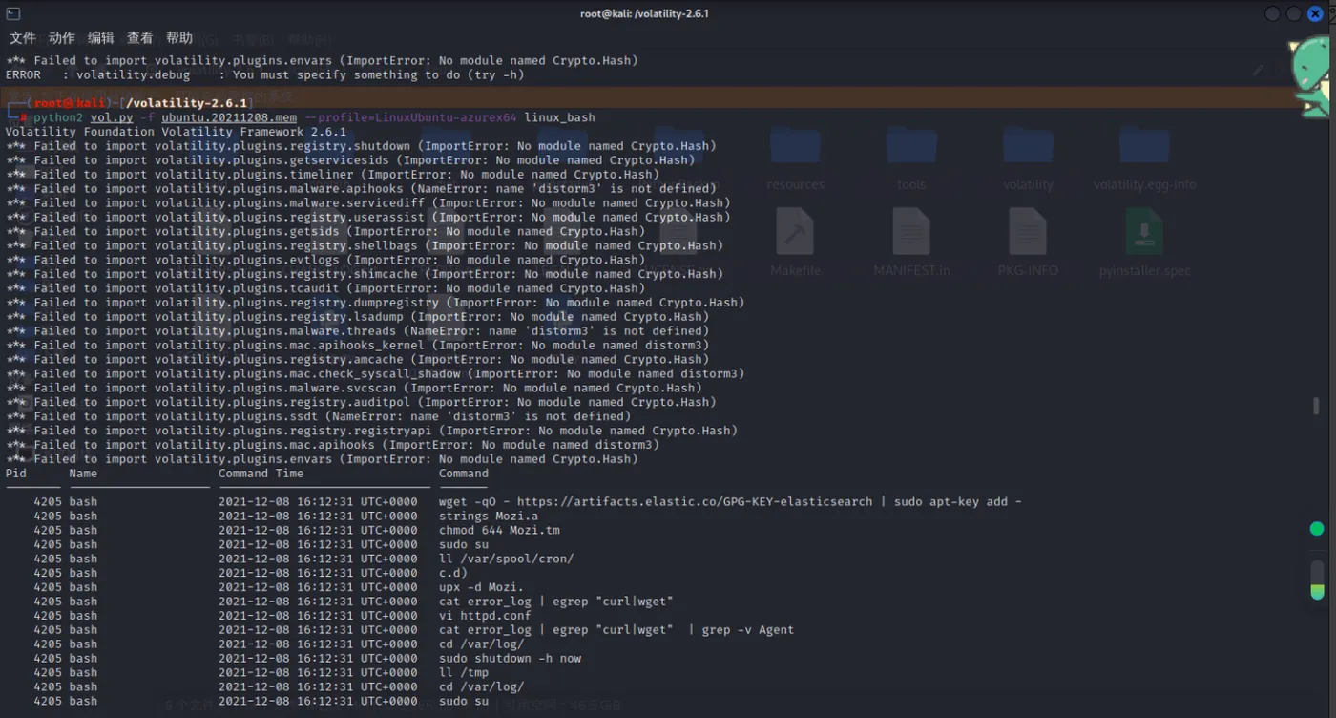Viewport: 1336px width, 718px height.
Task: Click the volatility.plugins.registry.userassist error line
Action: pos(367,217)
